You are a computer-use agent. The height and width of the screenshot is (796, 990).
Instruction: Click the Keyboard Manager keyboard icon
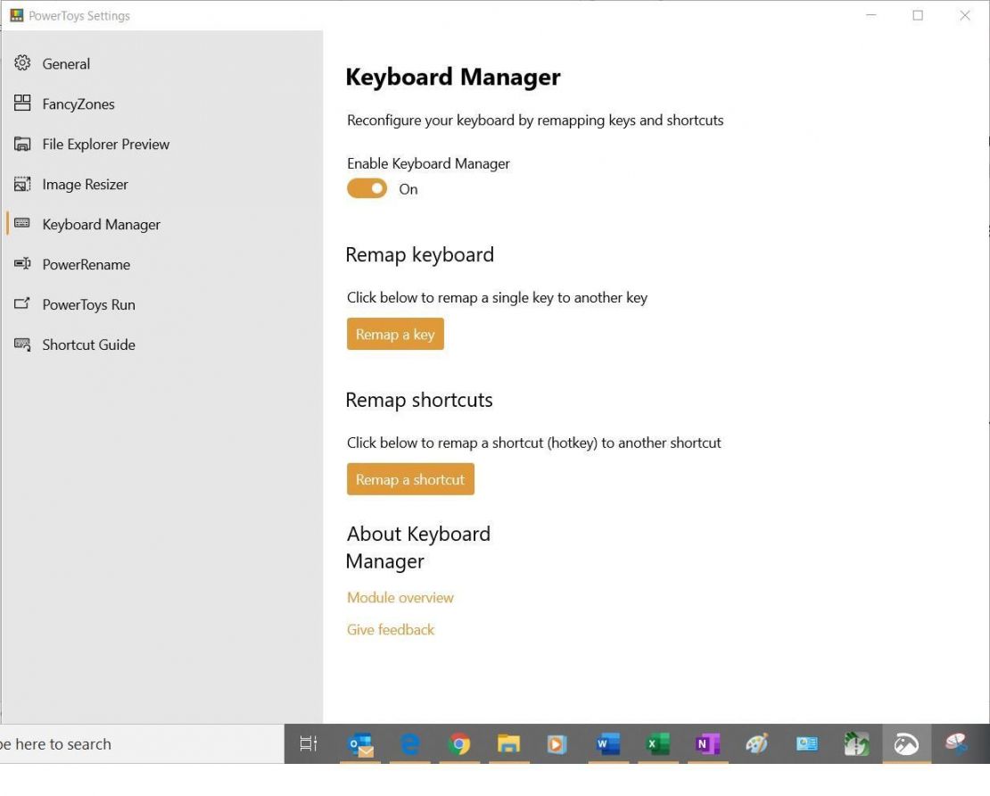tap(21, 224)
